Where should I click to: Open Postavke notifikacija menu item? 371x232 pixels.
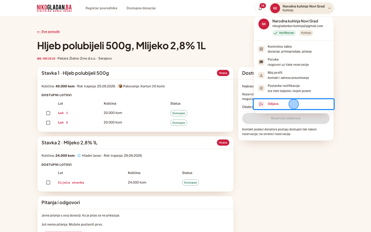[294, 88]
